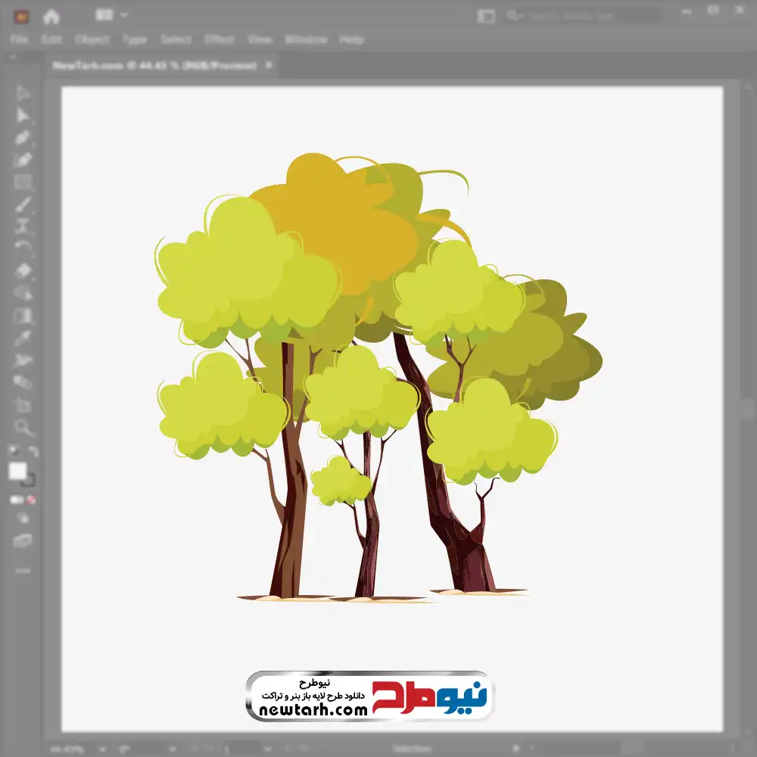Reset to default fill and stroke
Image resolution: width=757 pixels, height=757 pixels.
pyautogui.click(x=13, y=451)
